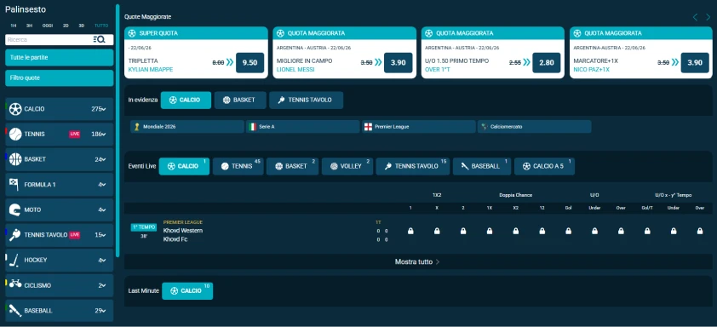Click the locked 1X2 home odds padlock
Screen dimensions: 717x327
pos(410,231)
